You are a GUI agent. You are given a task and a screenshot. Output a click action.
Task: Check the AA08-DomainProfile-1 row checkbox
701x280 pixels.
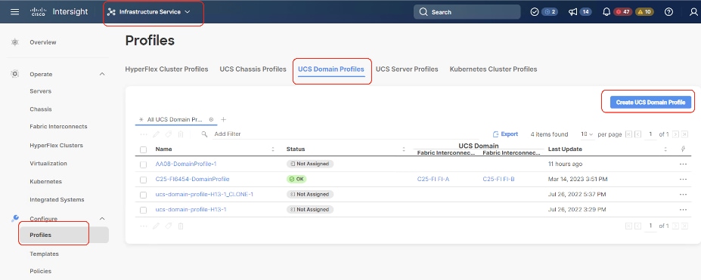pyautogui.click(x=143, y=165)
